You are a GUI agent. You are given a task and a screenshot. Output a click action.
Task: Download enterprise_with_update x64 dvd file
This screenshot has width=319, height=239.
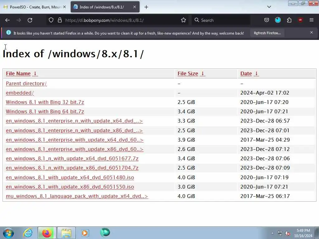(75, 140)
